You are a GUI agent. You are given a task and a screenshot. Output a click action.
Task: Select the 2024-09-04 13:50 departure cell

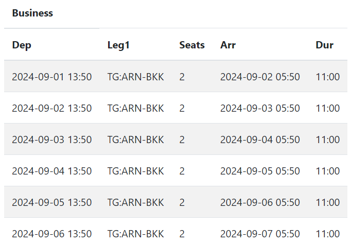[x=52, y=171]
